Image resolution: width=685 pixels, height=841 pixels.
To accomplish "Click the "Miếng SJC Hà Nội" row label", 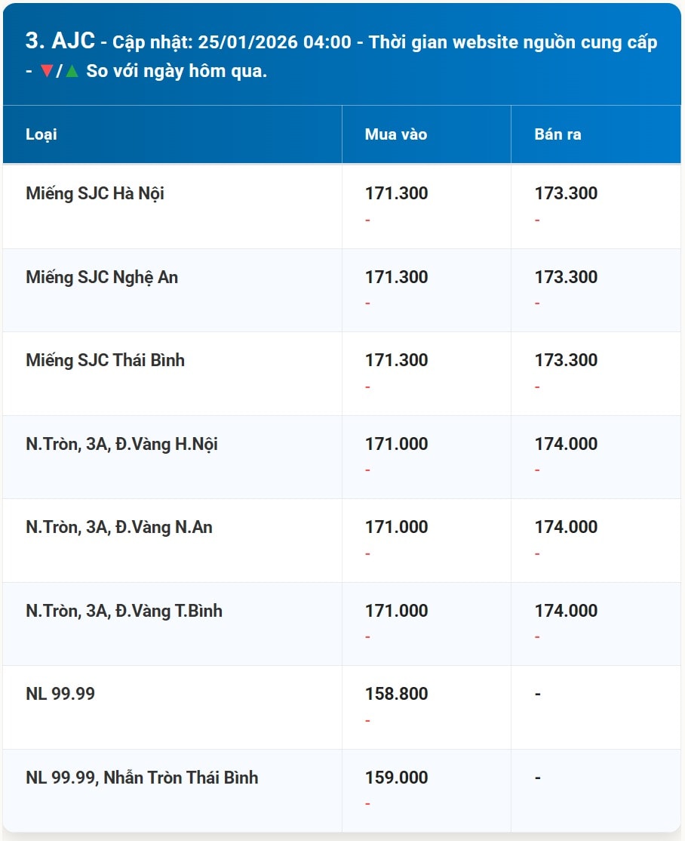I will [x=95, y=193].
